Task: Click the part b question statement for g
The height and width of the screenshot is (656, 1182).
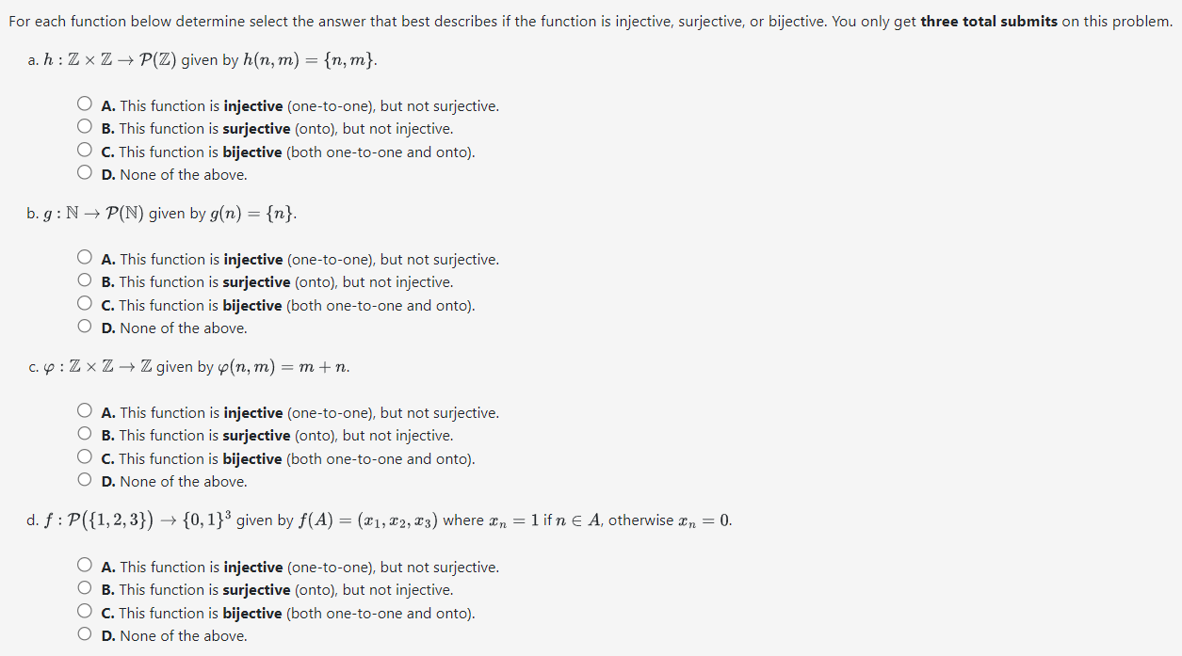Action: click(x=161, y=213)
